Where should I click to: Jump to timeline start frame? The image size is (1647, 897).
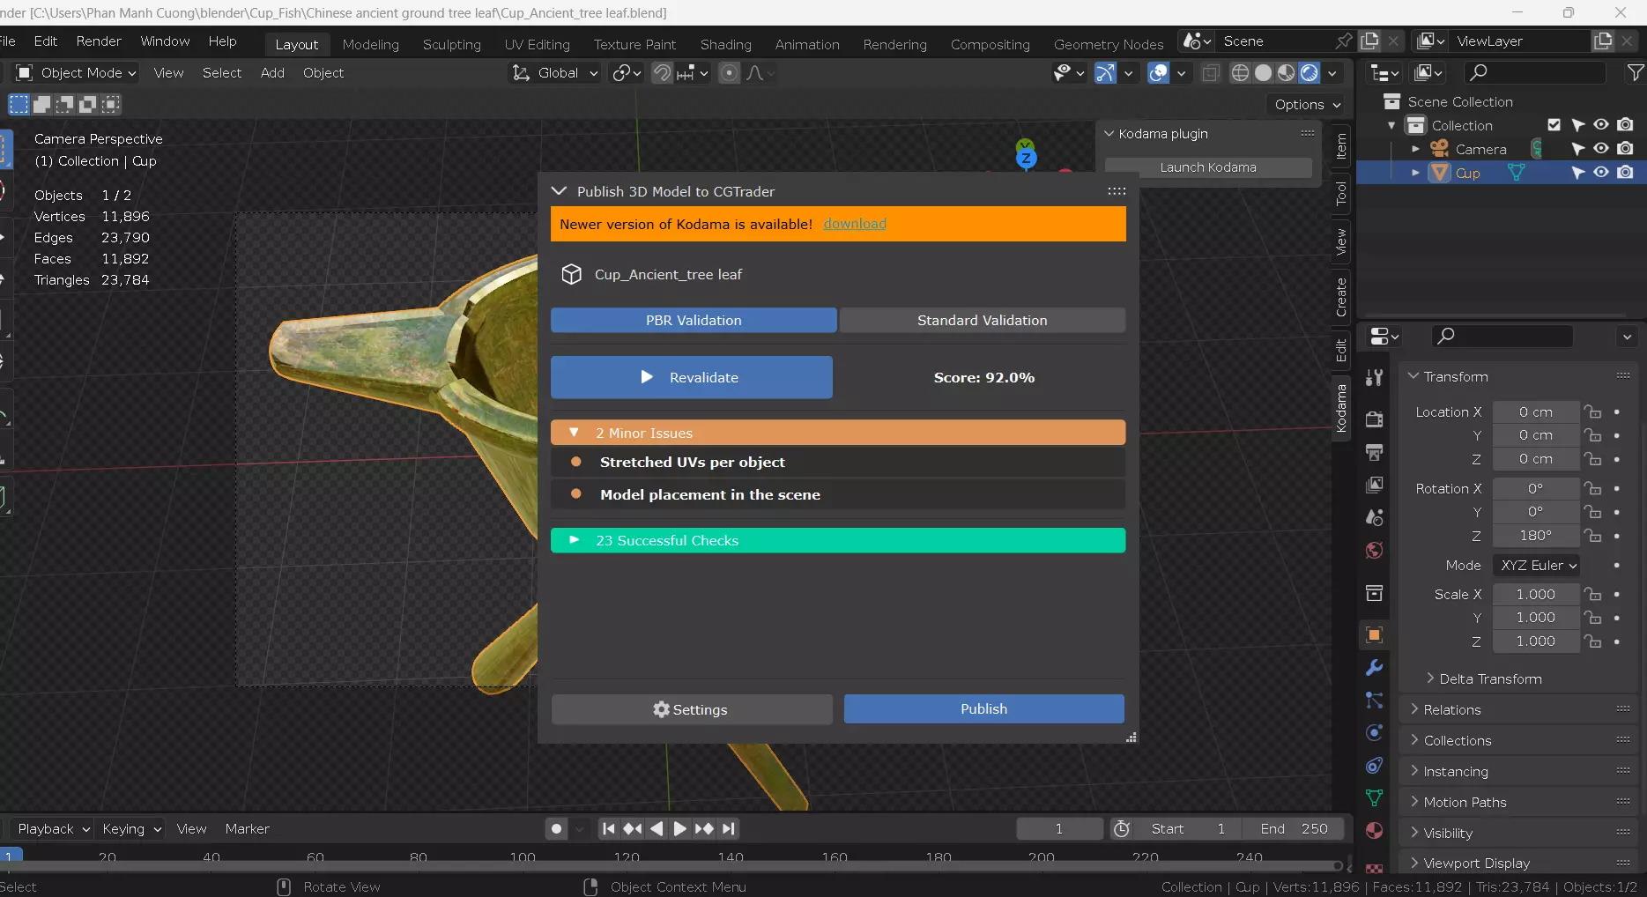click(x=609, y=828)
